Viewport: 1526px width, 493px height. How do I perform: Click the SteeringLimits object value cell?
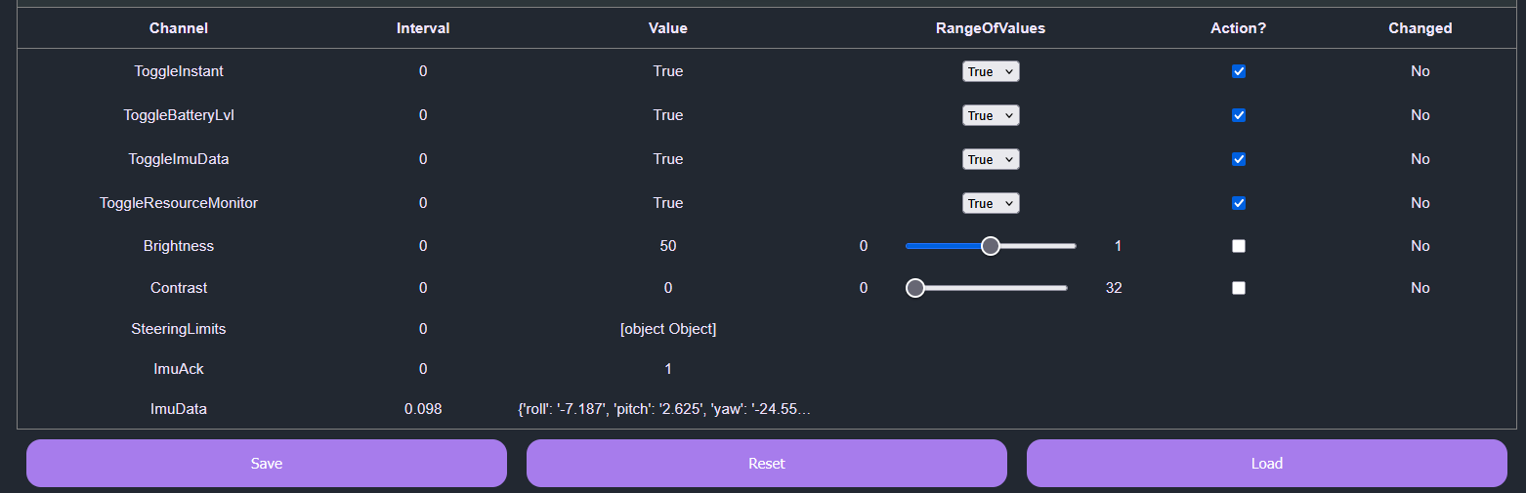point(668,329)
